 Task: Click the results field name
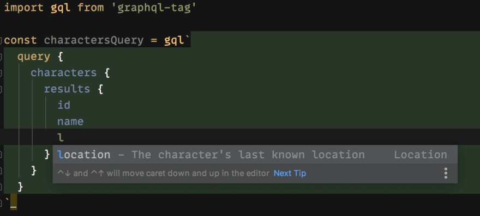point(67,89)
